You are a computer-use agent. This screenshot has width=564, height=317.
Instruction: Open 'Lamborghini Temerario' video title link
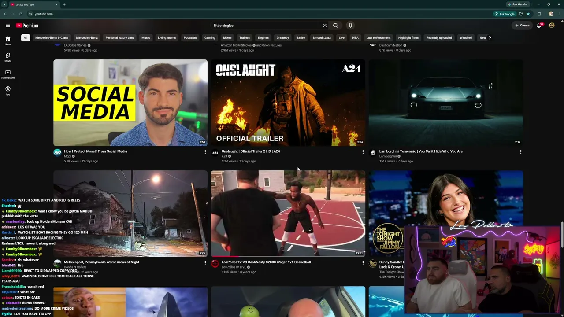(421, 151)
